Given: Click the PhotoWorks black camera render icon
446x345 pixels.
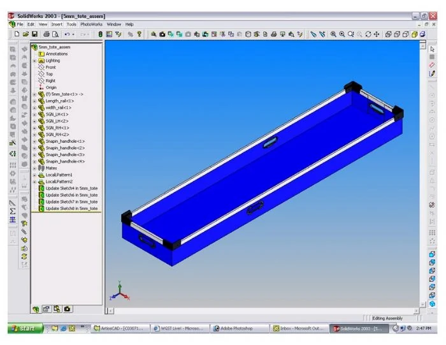Looking at the screenshot, I should 162,34.
